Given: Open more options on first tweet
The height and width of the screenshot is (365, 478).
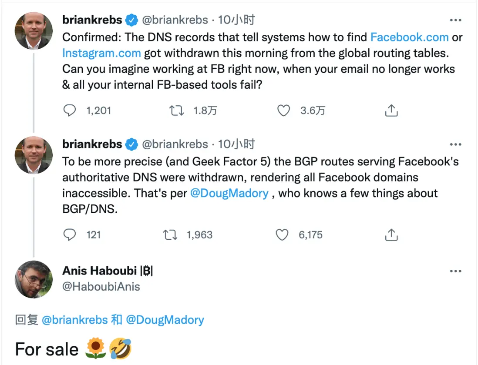Looking at the screenshot, I should [455, 20].
